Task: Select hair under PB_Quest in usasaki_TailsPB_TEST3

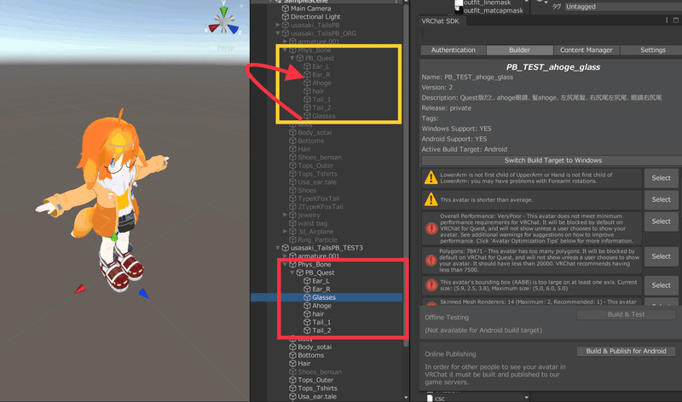Action: (318, 313)
